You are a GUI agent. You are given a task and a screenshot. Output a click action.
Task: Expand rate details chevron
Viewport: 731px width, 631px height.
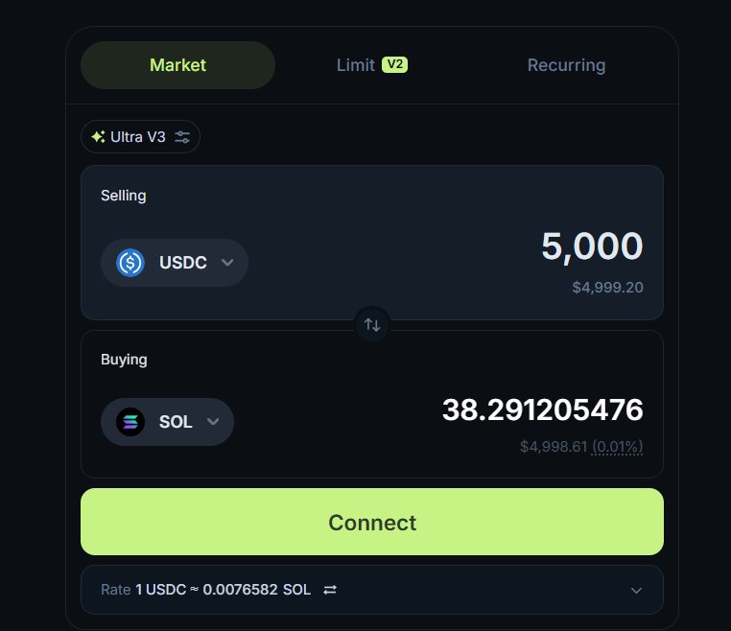click(x=636, y=590)
